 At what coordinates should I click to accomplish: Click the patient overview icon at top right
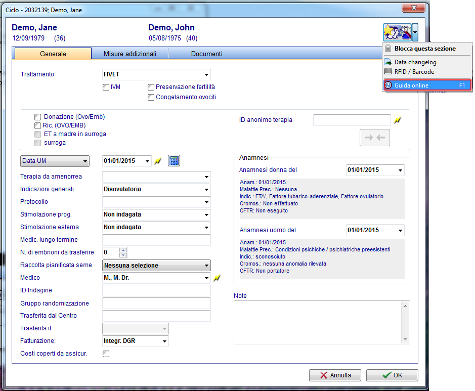[397, 32]
